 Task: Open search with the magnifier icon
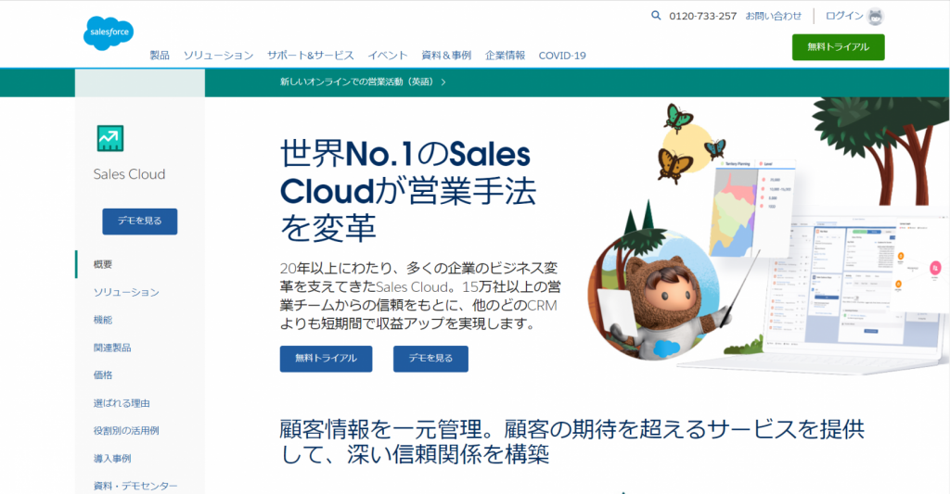[x=656, y=16]
